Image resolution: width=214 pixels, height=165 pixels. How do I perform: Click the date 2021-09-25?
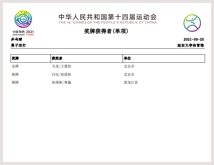193,39
